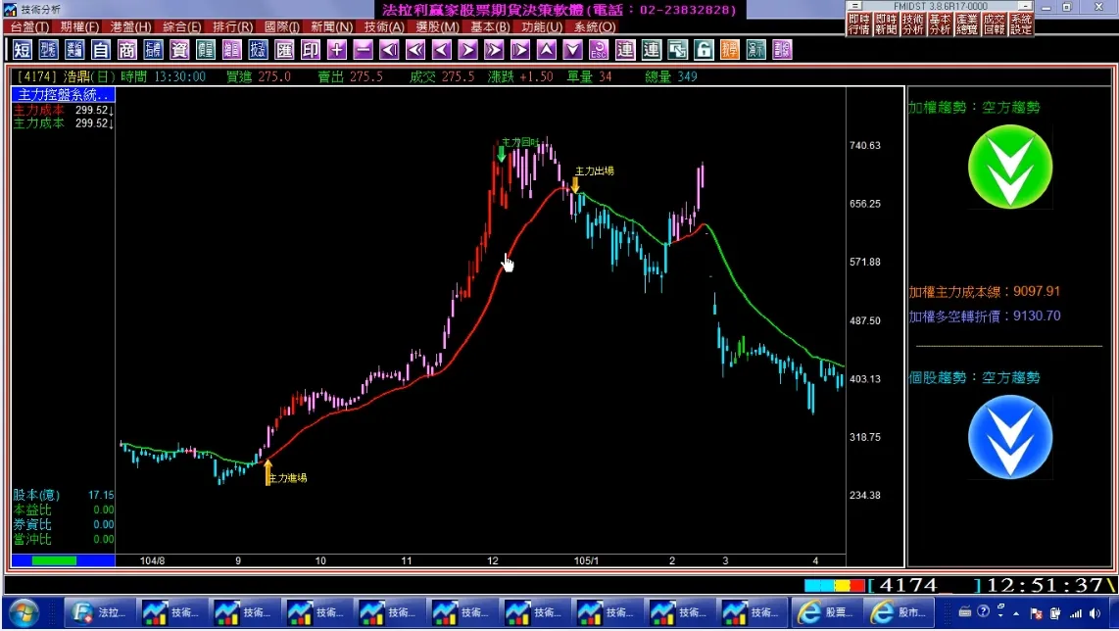Screen dimensions: 1119x631
Task: Click the window cascade toolbar icon
Action: pos(677,50)
